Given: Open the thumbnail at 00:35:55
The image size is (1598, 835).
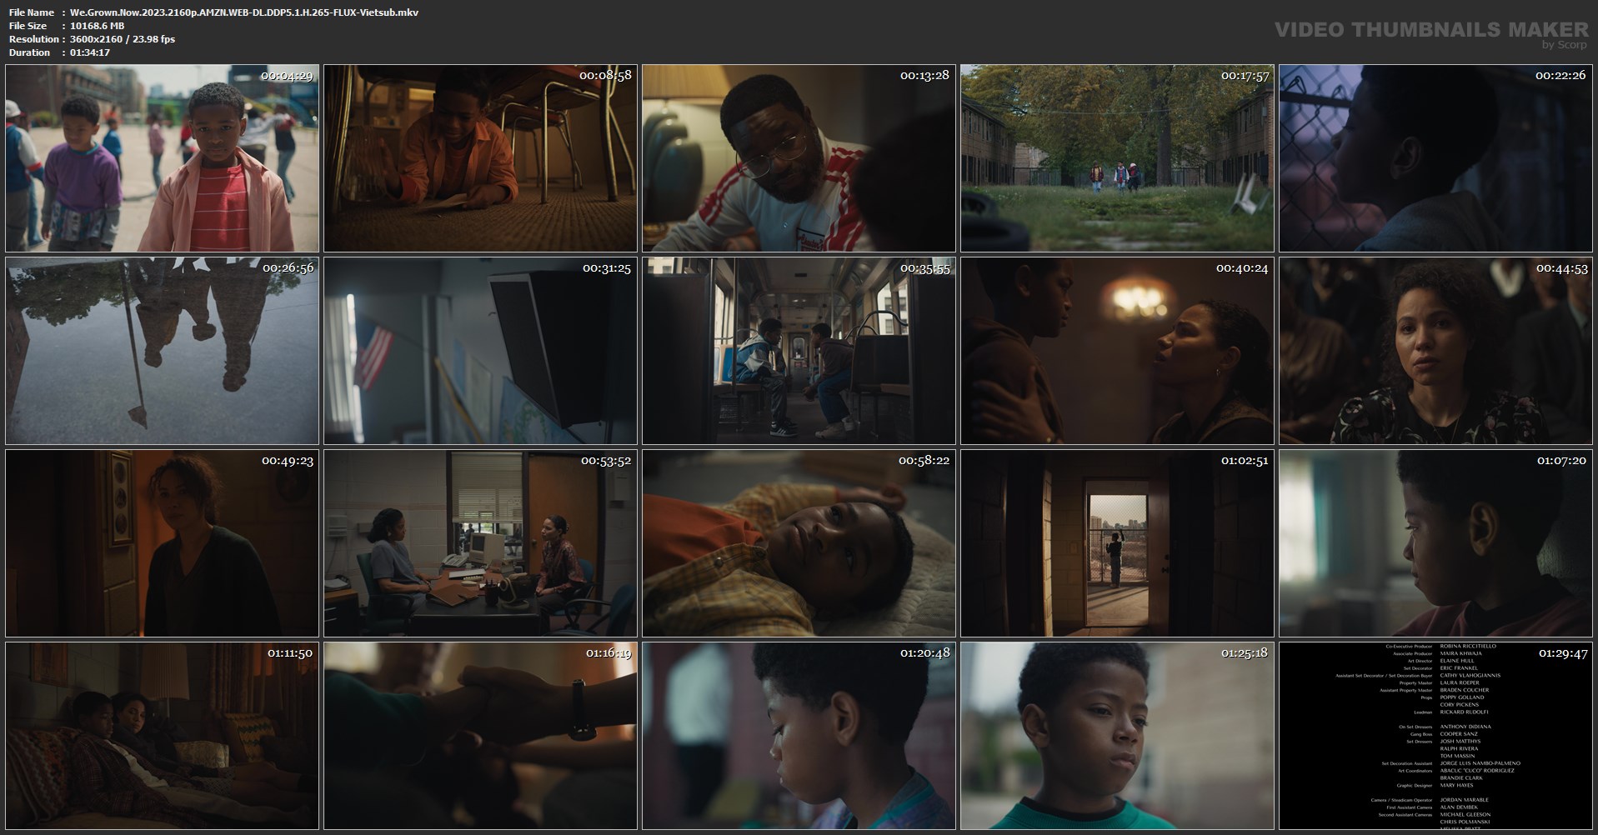Looking at the screenshot, I should tap(799, 351).
